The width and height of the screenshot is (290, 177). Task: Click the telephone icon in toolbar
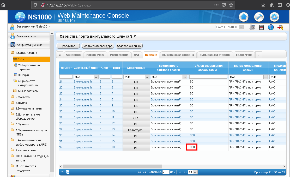252,27
